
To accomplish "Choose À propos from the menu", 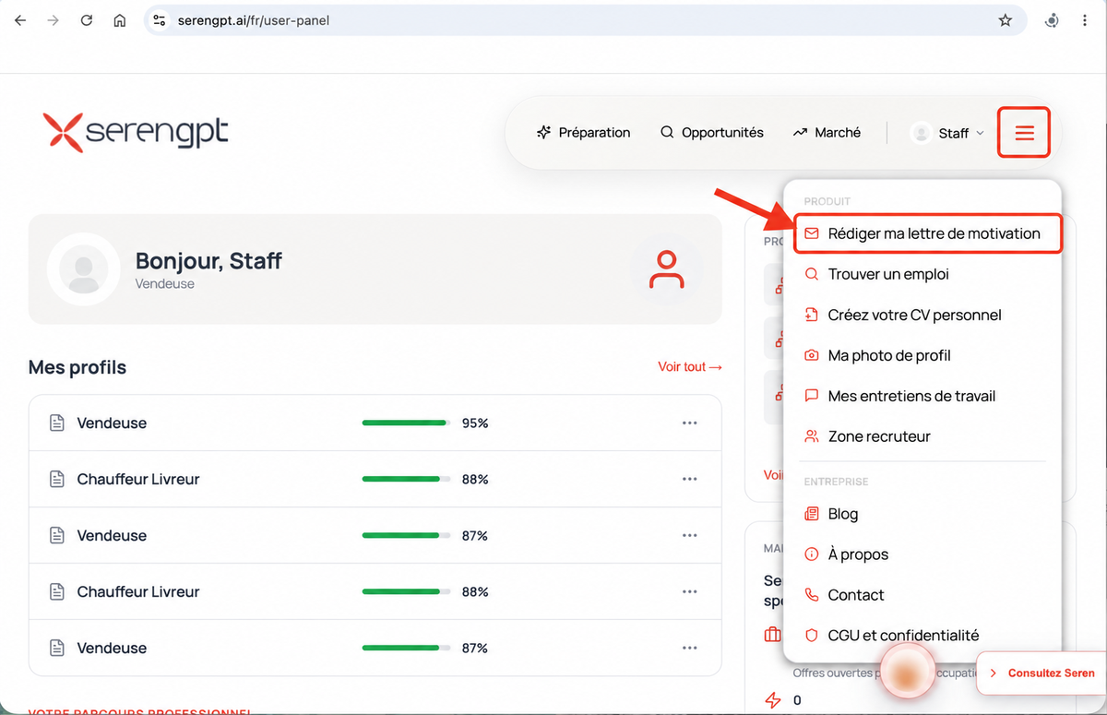I will tap(922, 554).
